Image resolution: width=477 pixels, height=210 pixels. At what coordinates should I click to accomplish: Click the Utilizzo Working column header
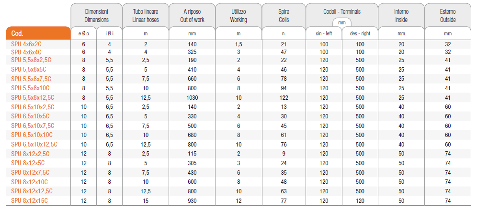pos(238,16)
